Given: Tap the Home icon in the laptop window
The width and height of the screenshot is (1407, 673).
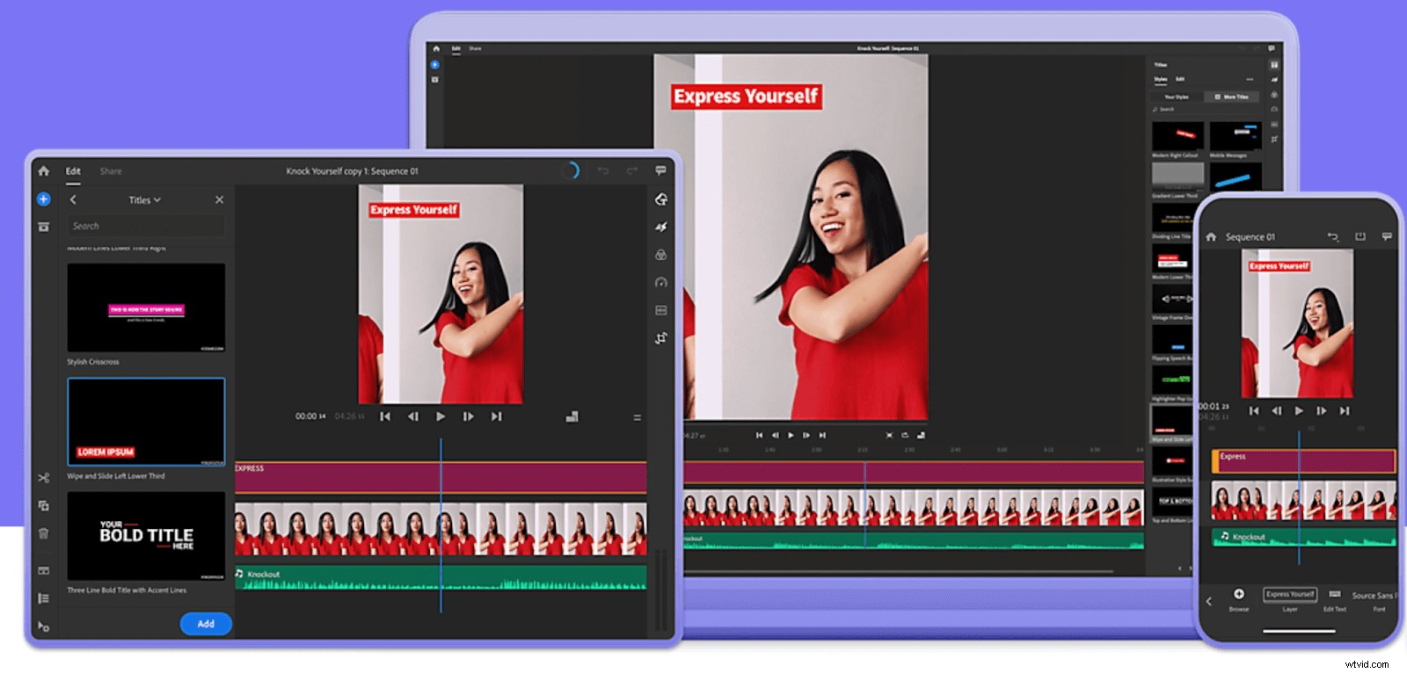Looking at the screenshot, I should (435, 48).
